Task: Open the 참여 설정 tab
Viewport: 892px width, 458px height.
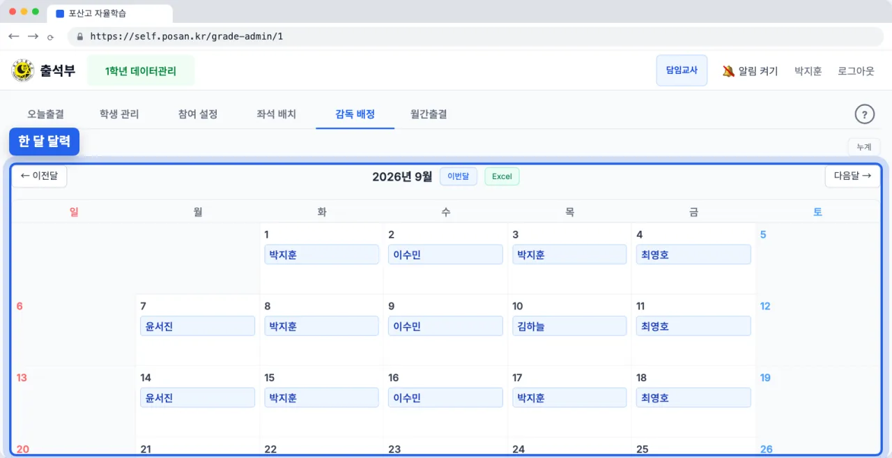Action: (x=198, y=114)
